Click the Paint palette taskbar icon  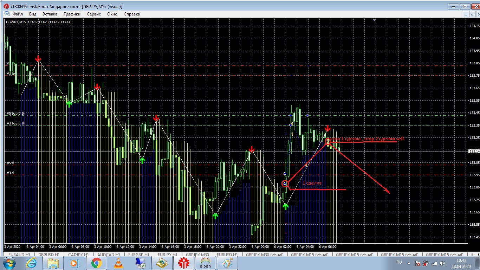tap(227, 263)
